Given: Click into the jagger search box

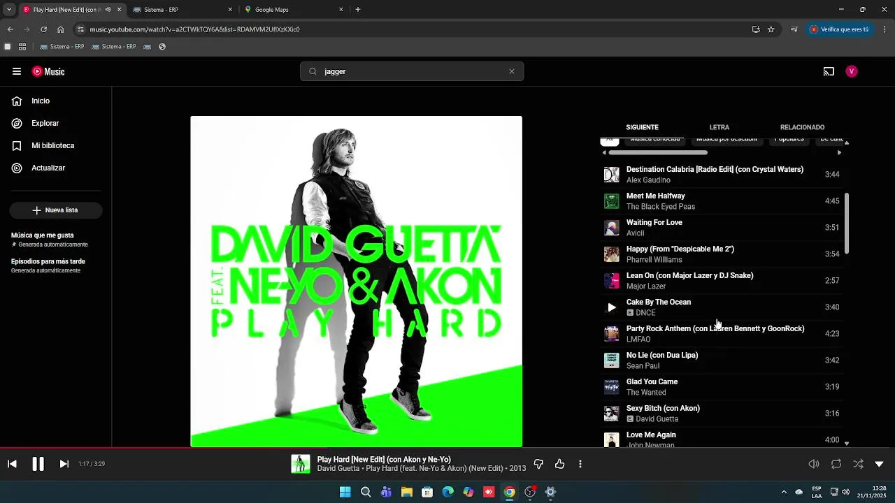Looking at the screenshot, I should (x=412, y=71).
